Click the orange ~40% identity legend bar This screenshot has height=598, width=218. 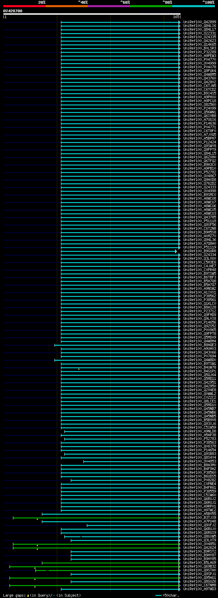pyautogui.click(x=67, y=6)
